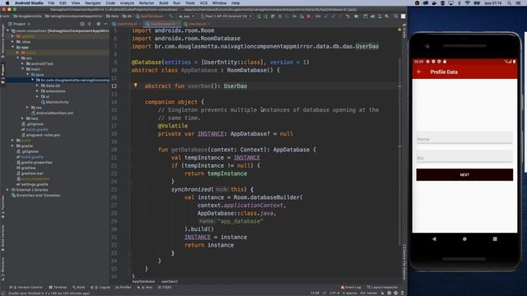This screenshot has height=296, width=527.
Task: Expand the androidTest folder
Action: pyautogui.click(x=23, y=63)
